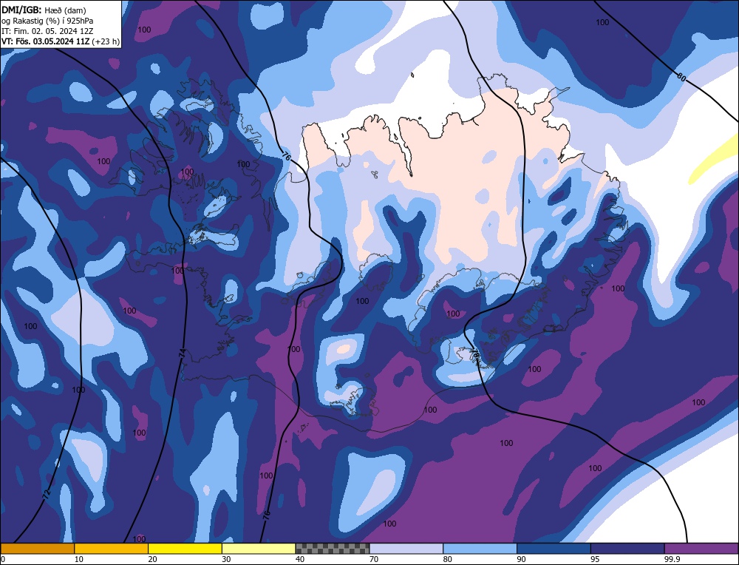Click the purple 99.9+ legend swatch
739x565 pixels.
(x=701, y=548)
